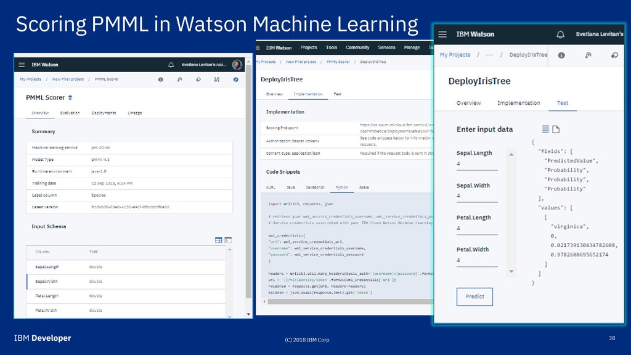Open settings sliders icon in PMML Scorer toolbar
This screenshot has height=355, width=631.
pyautogui.click(x=217, y=80)
